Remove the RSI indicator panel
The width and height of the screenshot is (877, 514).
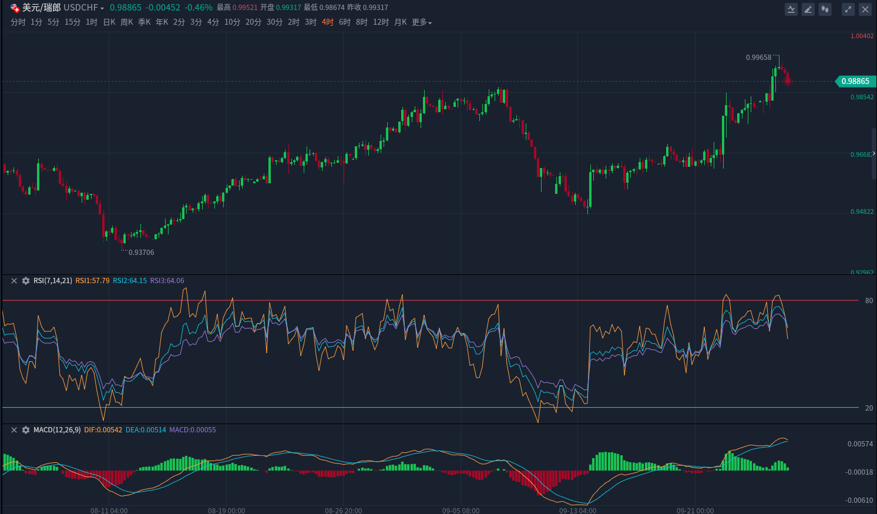(x=14, y=281)
